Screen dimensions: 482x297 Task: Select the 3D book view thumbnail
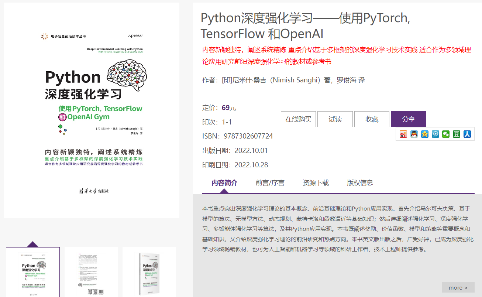click(x=149, y=272)
